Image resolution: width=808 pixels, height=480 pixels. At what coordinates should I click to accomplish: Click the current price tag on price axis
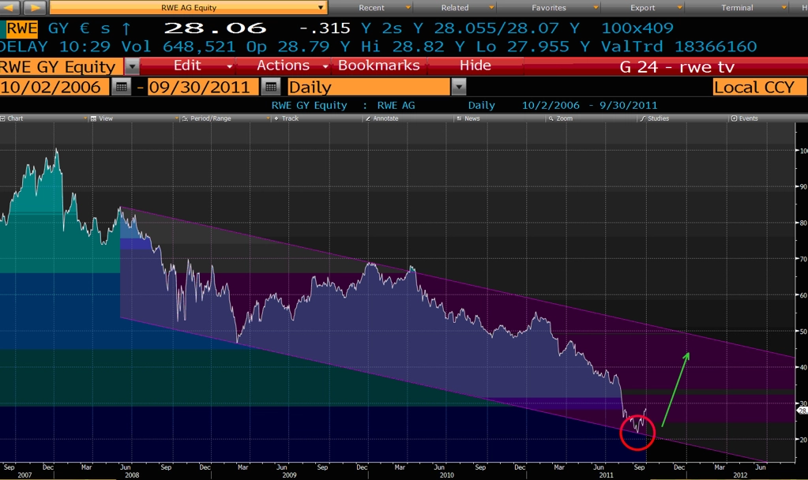click(x=802, y=411)
